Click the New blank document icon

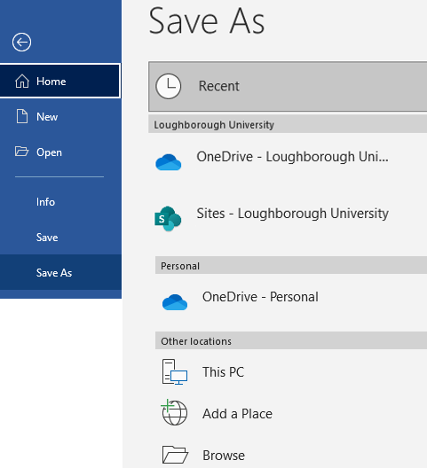pyautogui.click(x=22, y=116)
